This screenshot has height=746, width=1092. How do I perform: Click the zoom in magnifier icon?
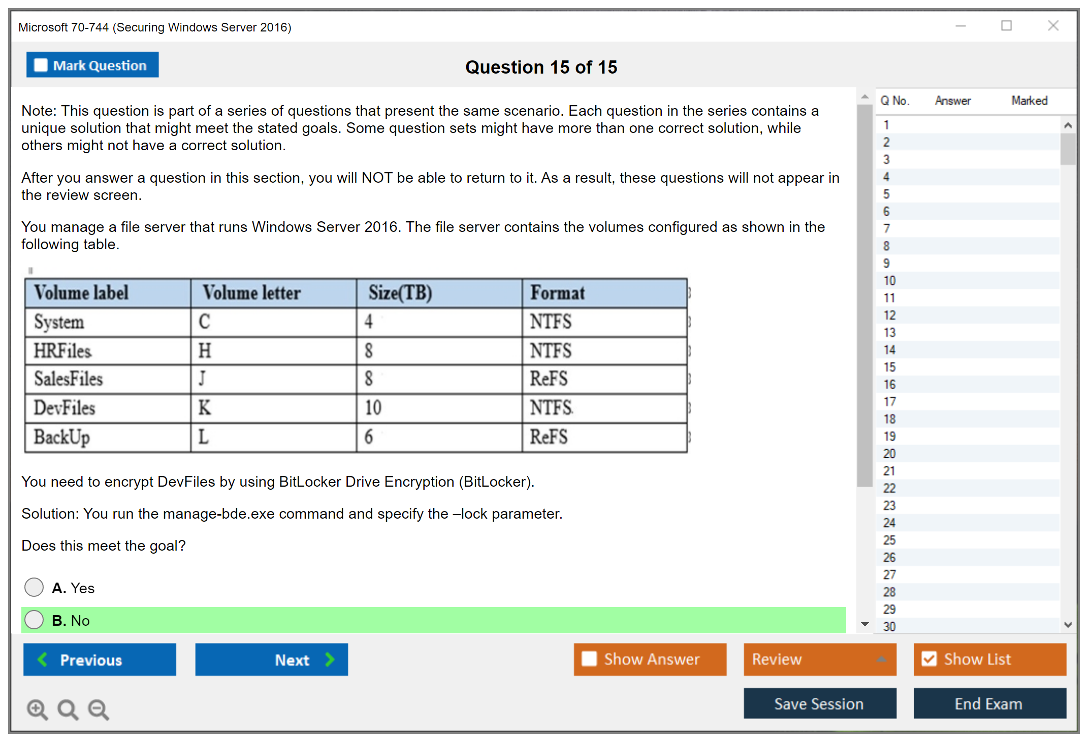pos(37,709)
